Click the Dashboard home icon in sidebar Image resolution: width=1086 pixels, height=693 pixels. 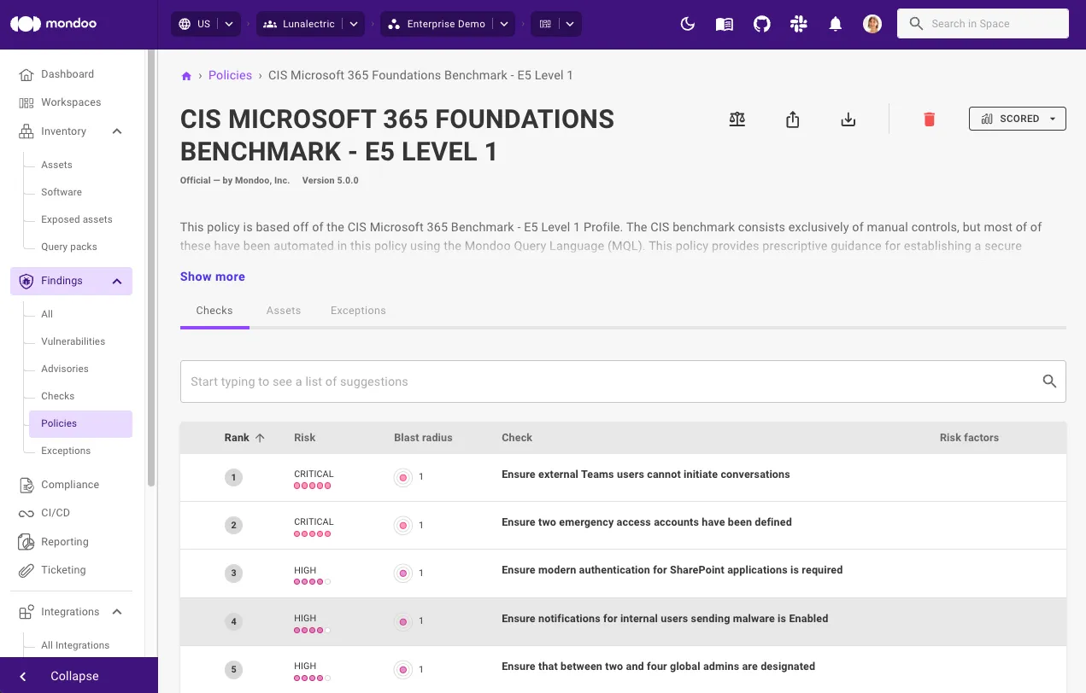tap(26, 74)
